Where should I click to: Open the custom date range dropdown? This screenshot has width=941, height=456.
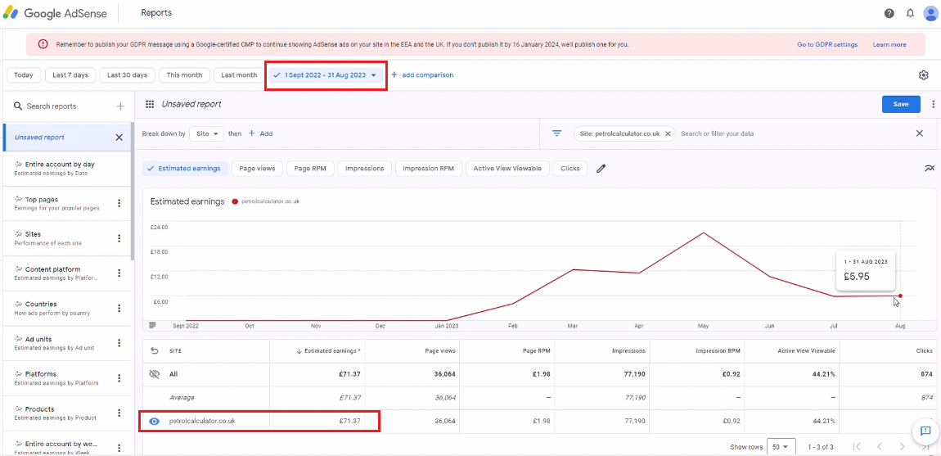click(x=326, y=75)
